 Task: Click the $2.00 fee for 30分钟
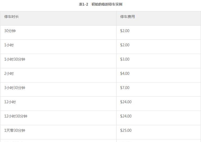pyautogui.click(x=158, y=33)
